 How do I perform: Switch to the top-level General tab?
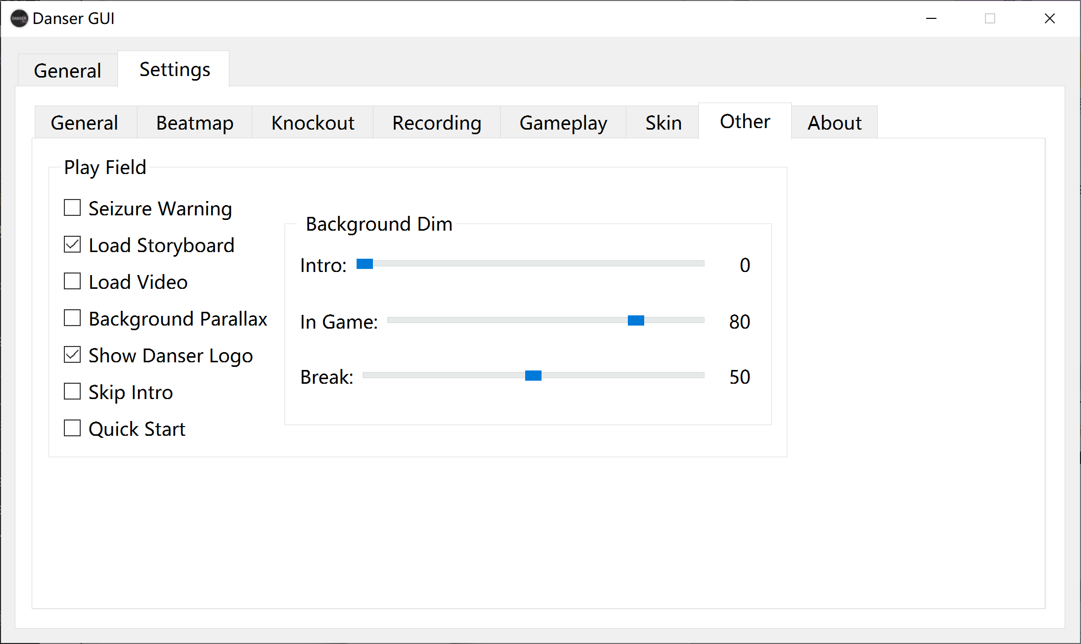click(67, 70)
